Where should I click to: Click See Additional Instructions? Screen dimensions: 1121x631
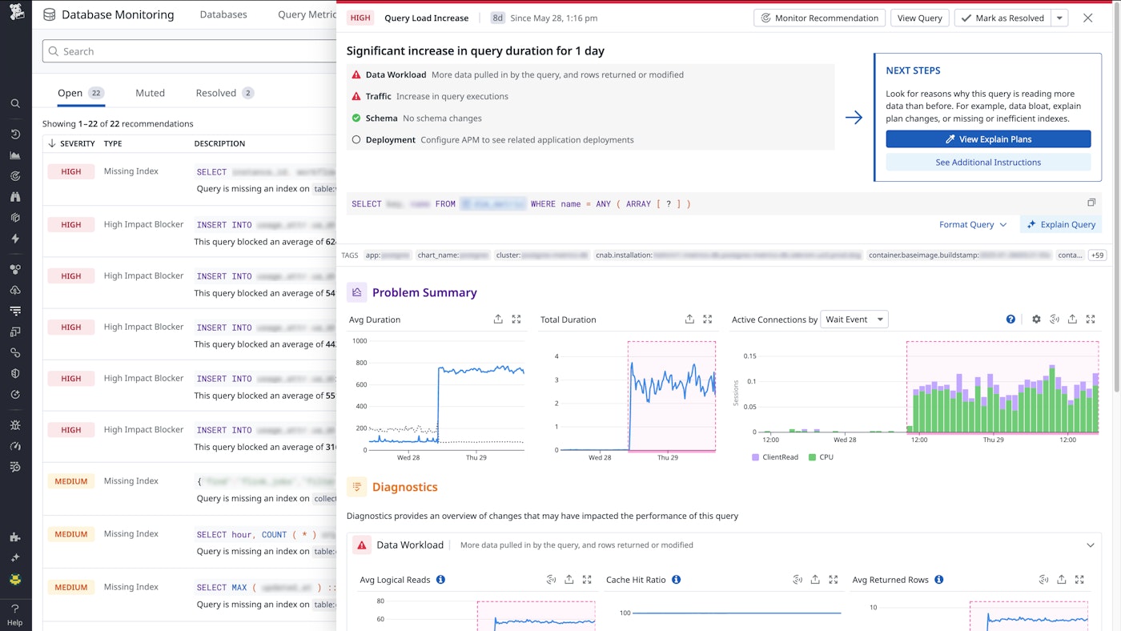pos(988,163)
